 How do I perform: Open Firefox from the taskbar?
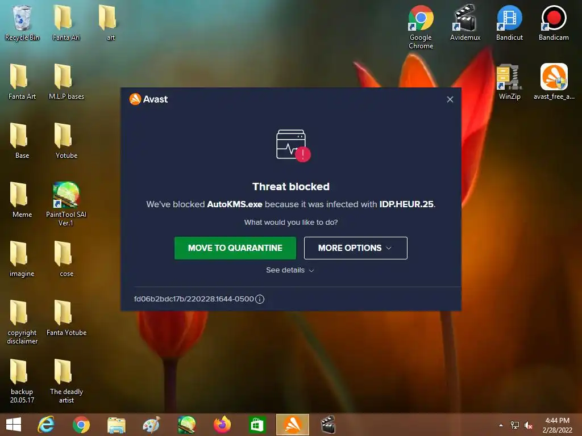coord(222,425)
